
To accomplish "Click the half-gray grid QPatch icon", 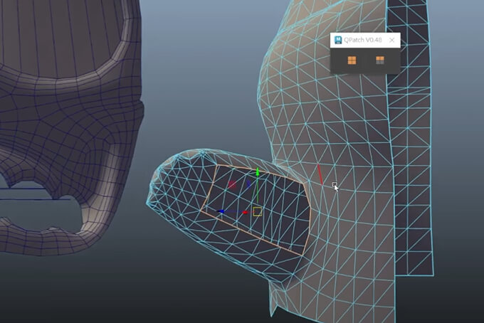I will point(380,60).
